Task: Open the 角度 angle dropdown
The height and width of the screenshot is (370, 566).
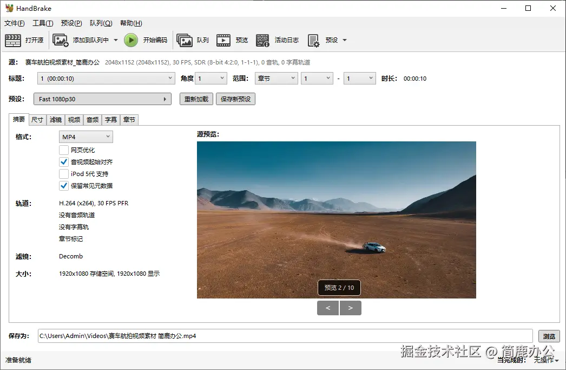Action: tap(211, 79)
